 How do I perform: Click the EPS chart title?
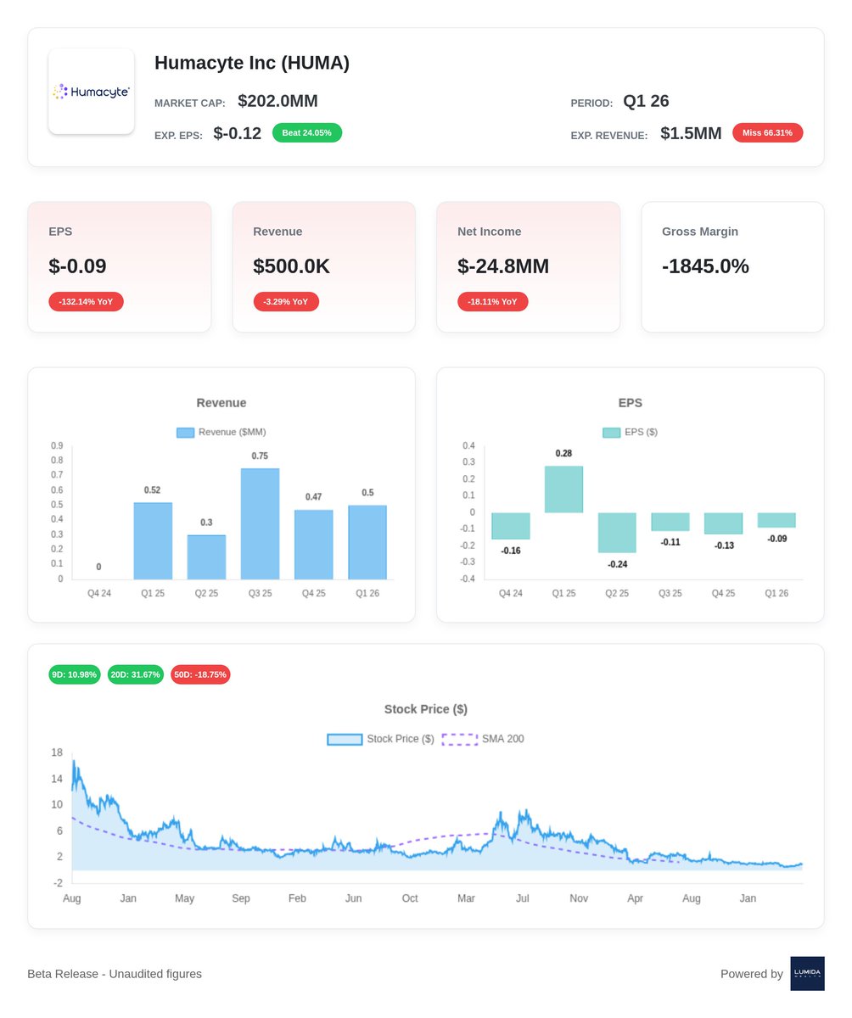631,403
